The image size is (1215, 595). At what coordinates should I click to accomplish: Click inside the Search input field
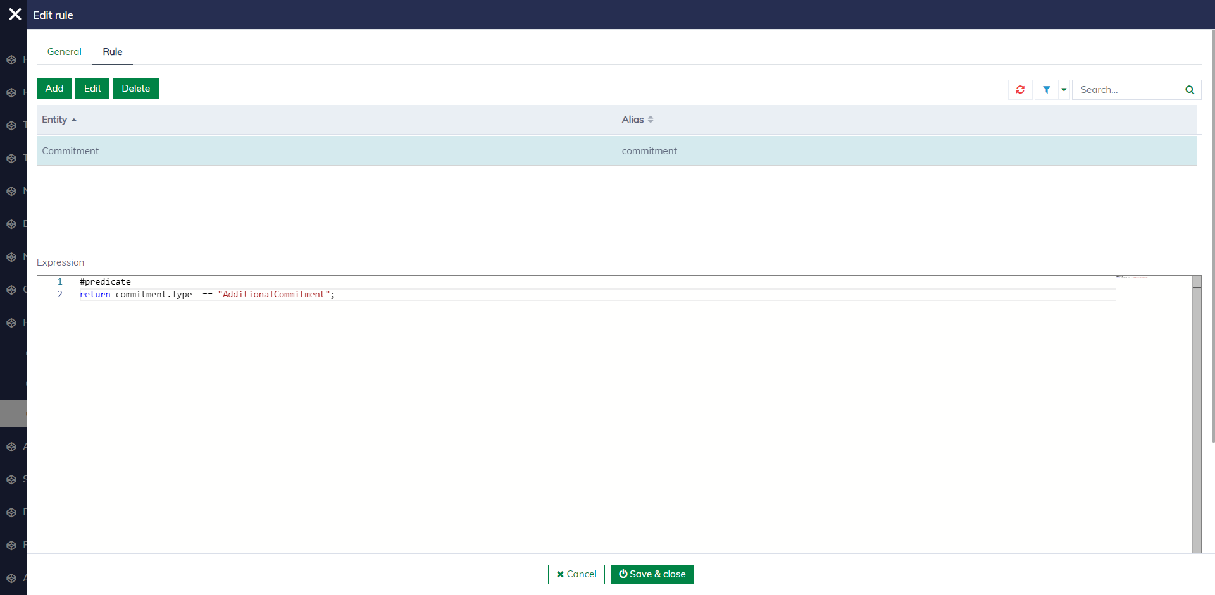click(1126, 90)
